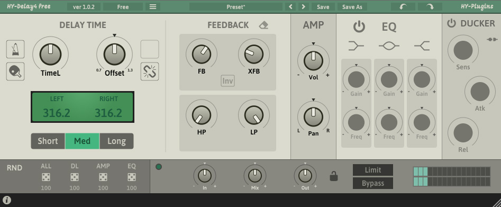Open the Preset name dropdown
Viewport: 501px width, 207px height.
tap(236, 7)
